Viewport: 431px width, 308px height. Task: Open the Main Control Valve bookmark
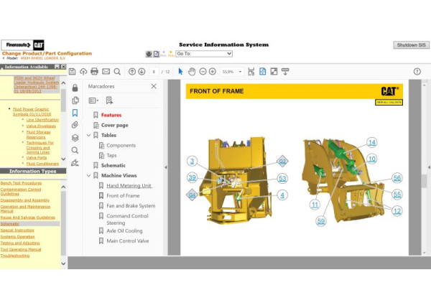127,241
